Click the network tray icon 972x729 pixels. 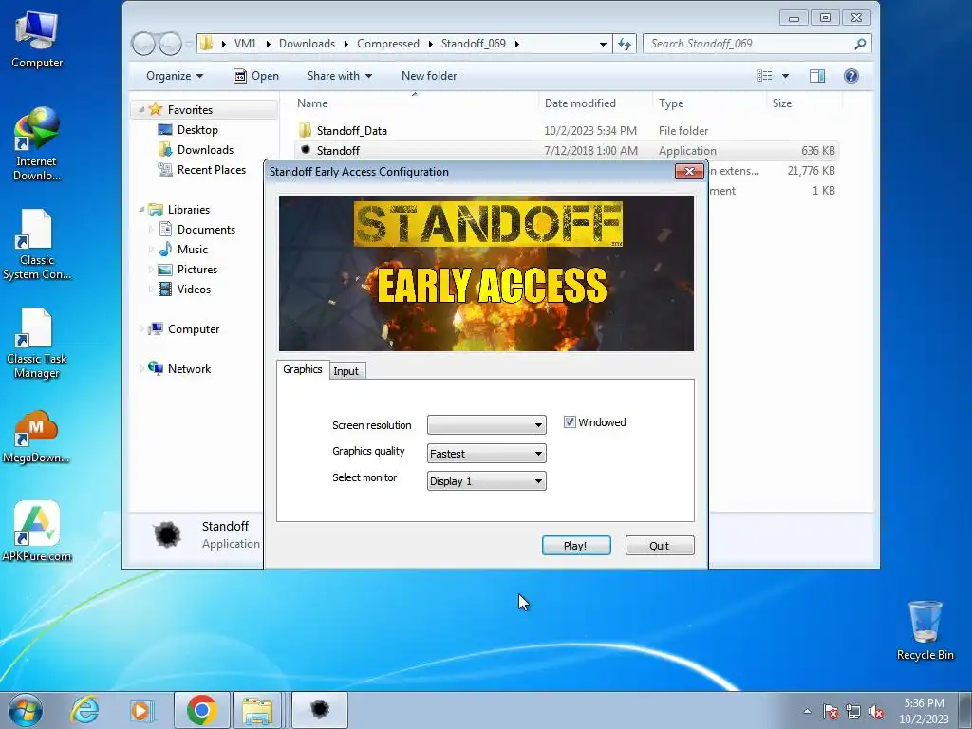point(853,711)
